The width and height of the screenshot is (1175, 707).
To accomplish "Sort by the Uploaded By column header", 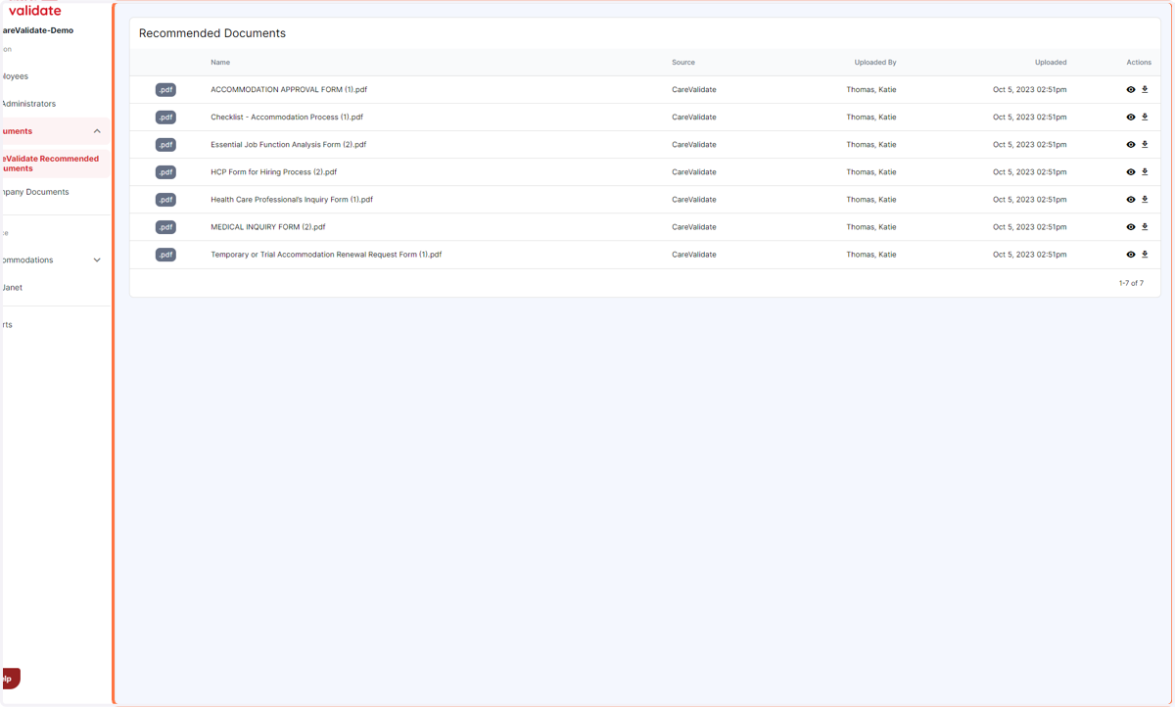I will click(875, 63).
